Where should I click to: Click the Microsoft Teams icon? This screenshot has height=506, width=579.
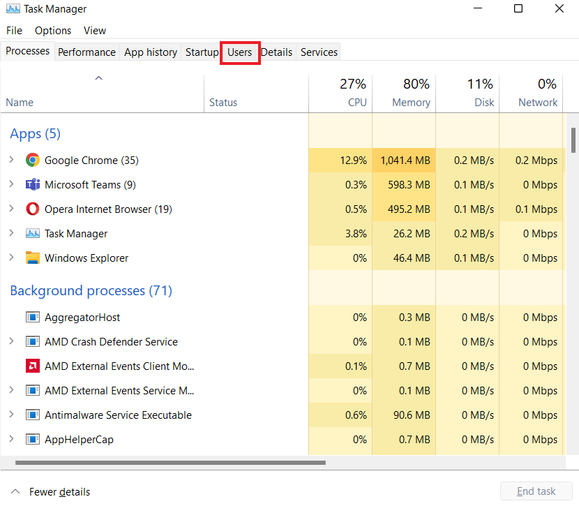[x=33, y=184]
